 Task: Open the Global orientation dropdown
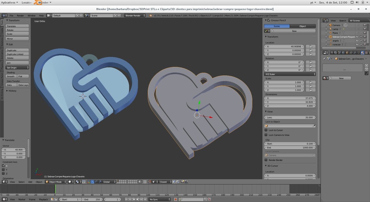[109, 182]
